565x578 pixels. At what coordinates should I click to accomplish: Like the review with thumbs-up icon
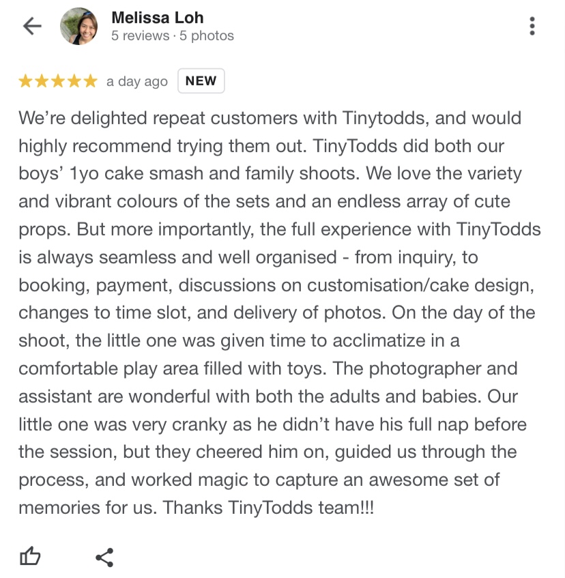click(30, 556)
